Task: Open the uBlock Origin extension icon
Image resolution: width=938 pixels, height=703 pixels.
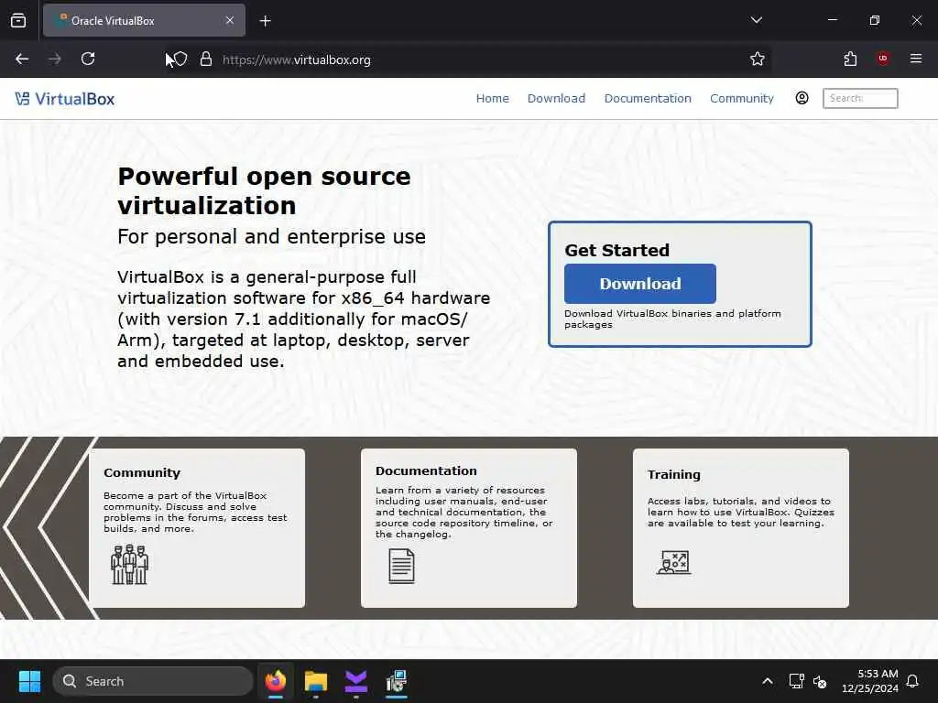Action: click(x=883, y=59)
